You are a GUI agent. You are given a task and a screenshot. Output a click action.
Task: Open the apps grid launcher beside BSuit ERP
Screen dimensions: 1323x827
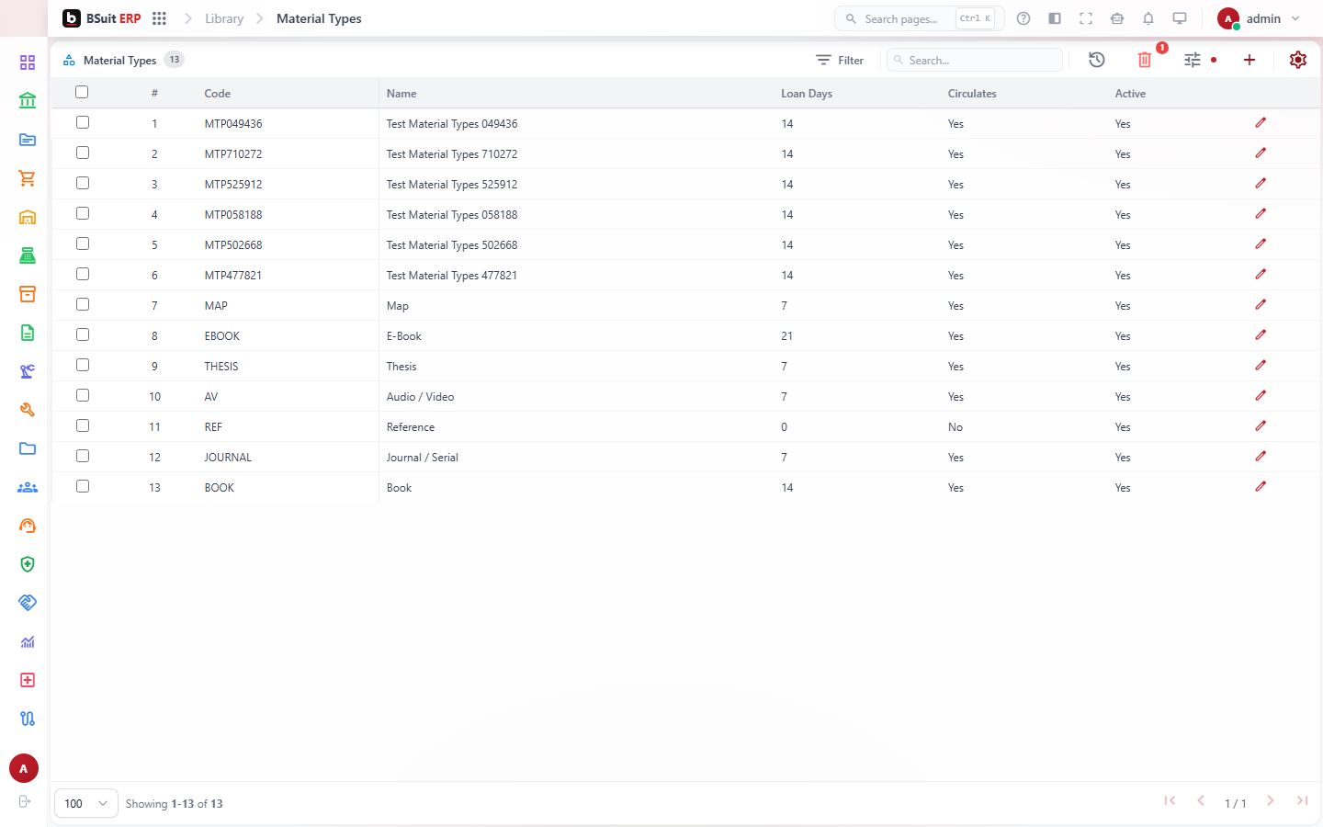tap(159, 18)
